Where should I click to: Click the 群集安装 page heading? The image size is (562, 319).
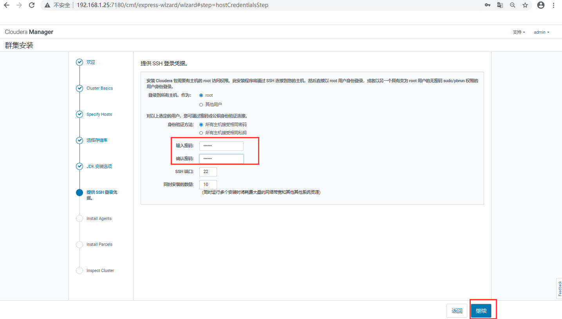[x=19, y=45]
